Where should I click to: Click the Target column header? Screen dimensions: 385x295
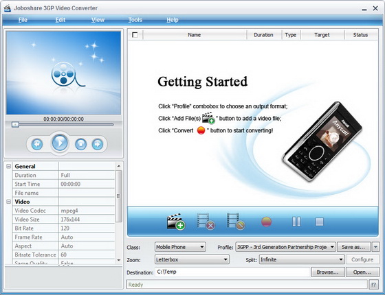click(322, 35)
